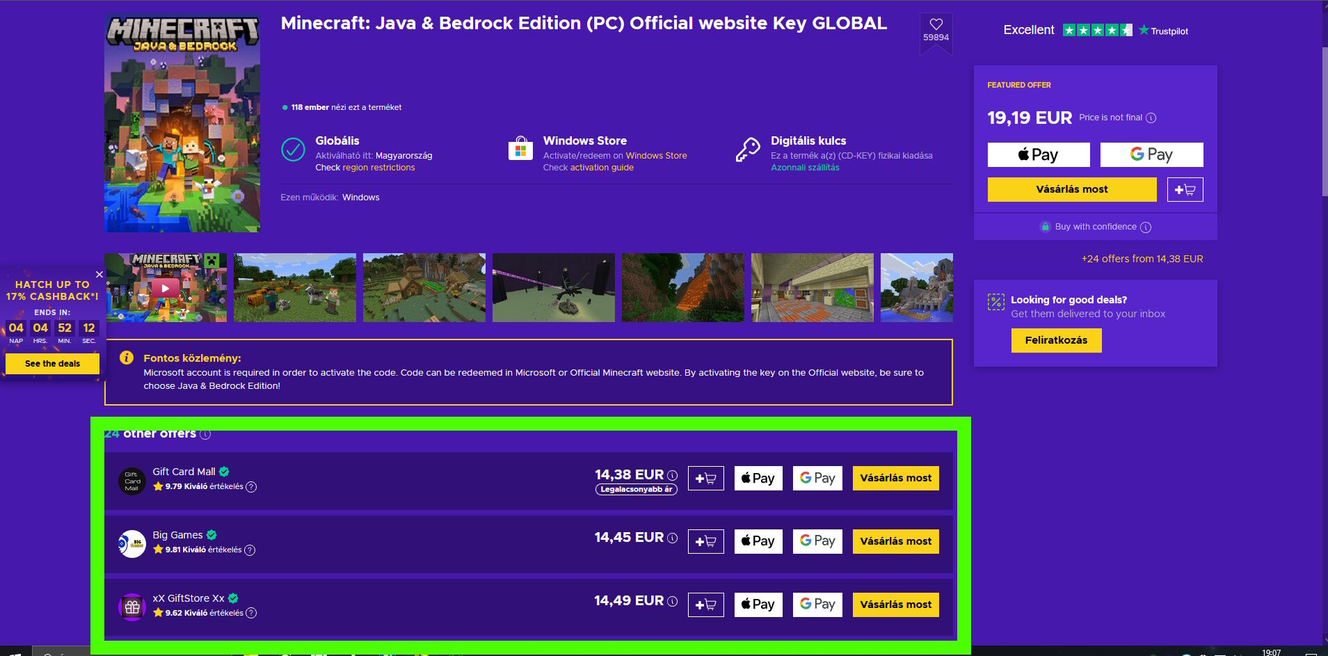Buy Gift Card Mall offer with Vásárlás most
The width and height of the screenshot is (1328, 656).
(x=896, y=479)
